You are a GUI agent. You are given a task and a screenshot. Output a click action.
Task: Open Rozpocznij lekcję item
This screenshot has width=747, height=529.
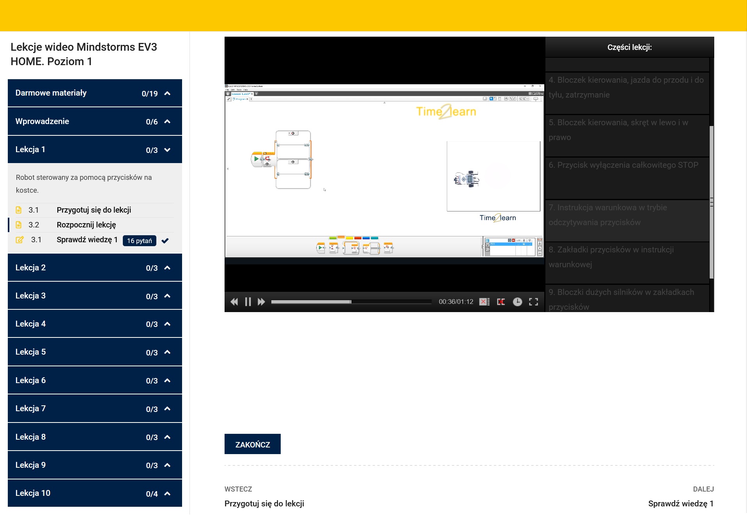click(x=87, y=225)
